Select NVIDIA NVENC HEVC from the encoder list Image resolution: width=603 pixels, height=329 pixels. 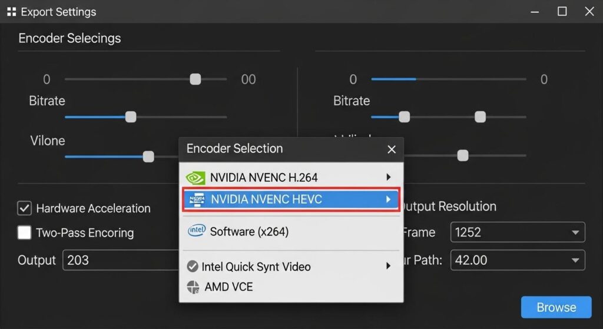266,200
